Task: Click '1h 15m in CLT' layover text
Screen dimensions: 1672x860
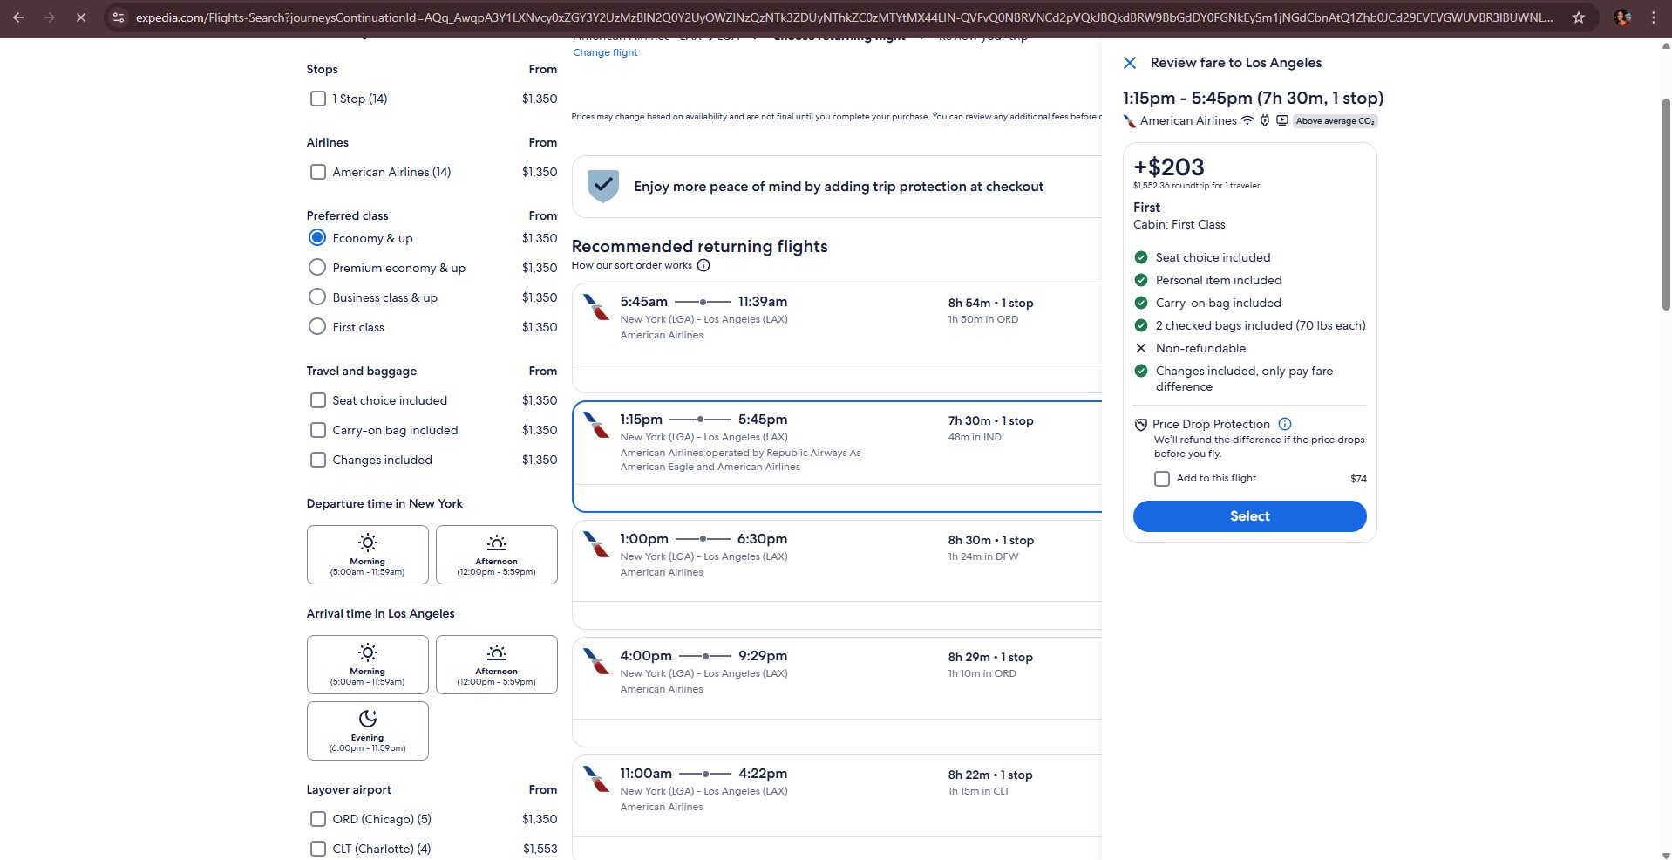Action: pos(979,791)
